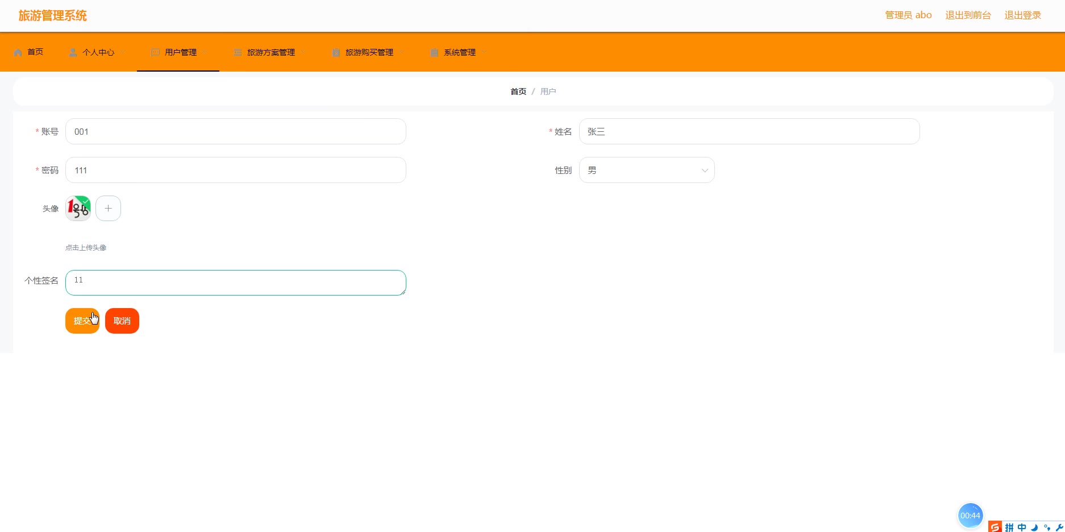Viewport: 1065px width, 532px height.
Task: Click the 点击上传头像 hint text
Action: coord(86,248)
